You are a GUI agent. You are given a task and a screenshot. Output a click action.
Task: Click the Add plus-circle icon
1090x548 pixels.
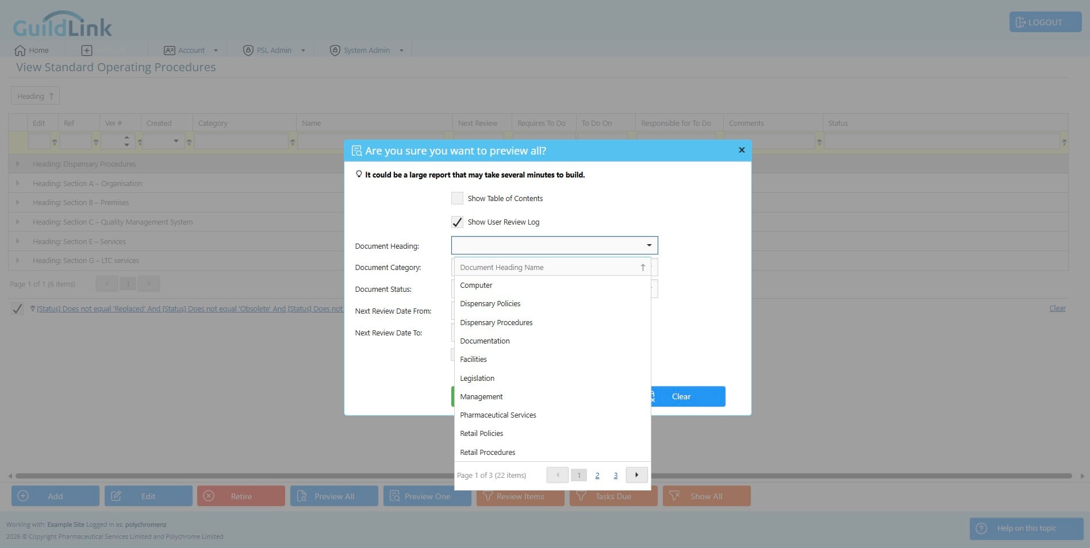23,496
